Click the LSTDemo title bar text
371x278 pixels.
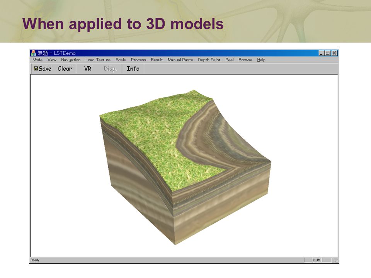tap(56, 53)
